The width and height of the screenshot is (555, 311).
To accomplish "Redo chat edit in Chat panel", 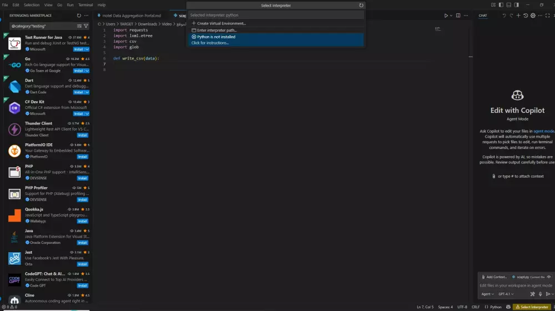I will [511, 16].
